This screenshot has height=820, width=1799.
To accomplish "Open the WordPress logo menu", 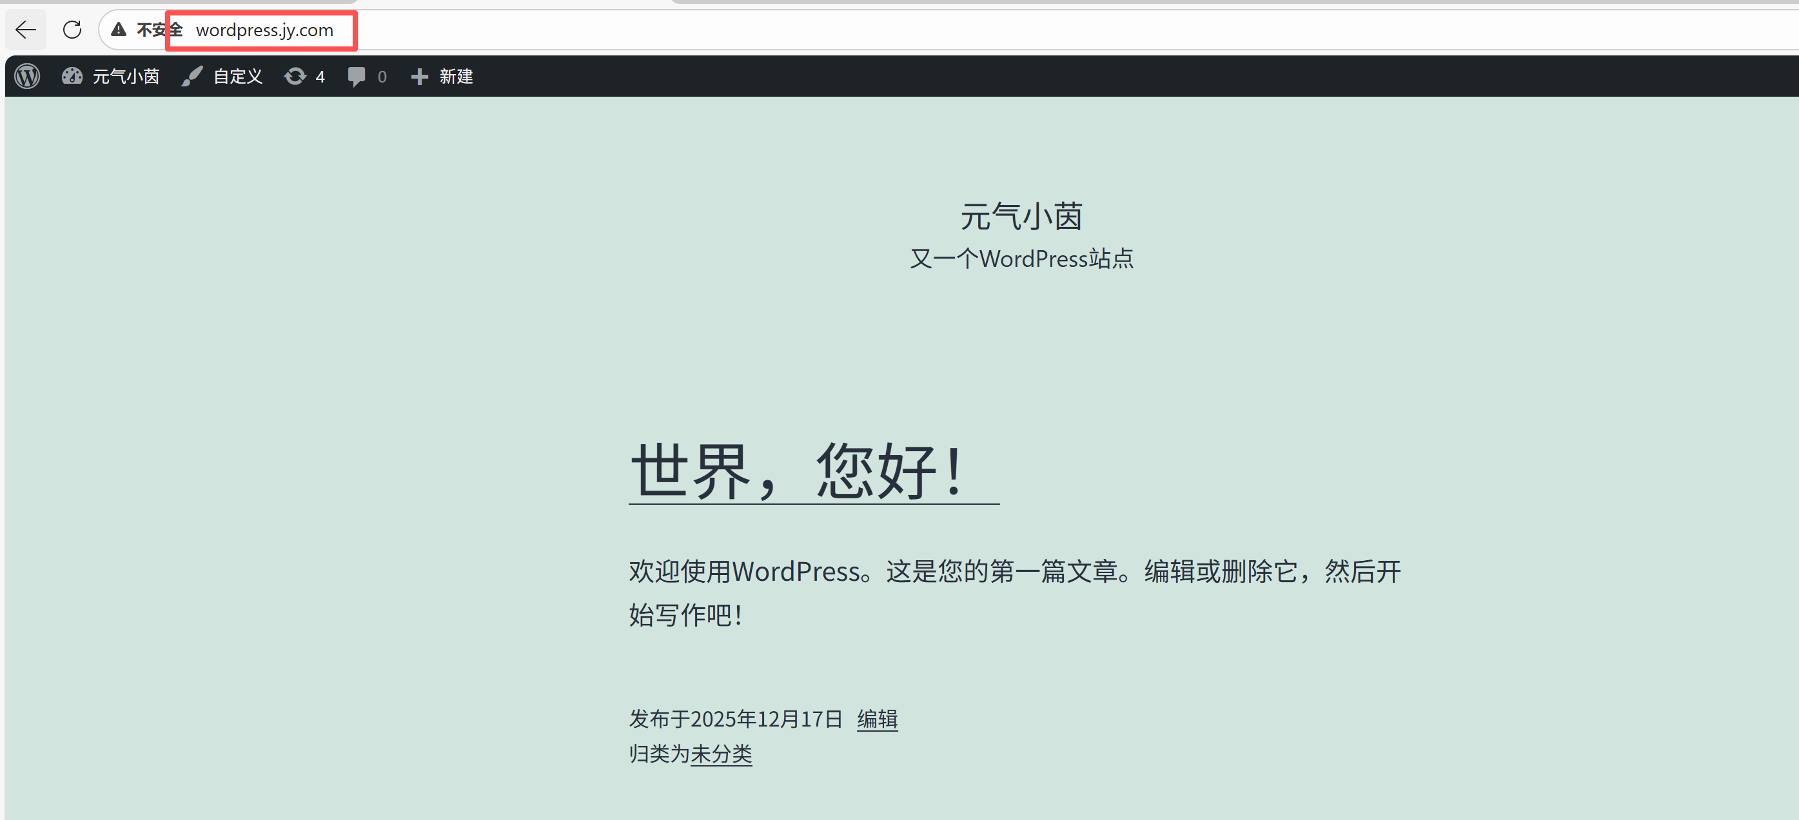I will [x=27, y=76].
